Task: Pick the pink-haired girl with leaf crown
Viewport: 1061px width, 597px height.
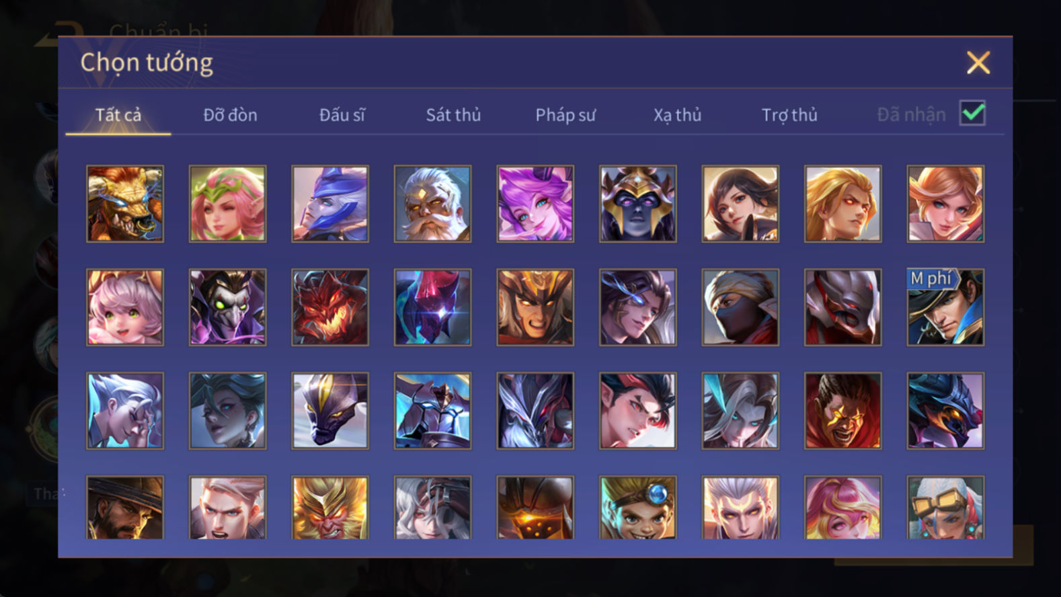Action: [x=227, y=204]
